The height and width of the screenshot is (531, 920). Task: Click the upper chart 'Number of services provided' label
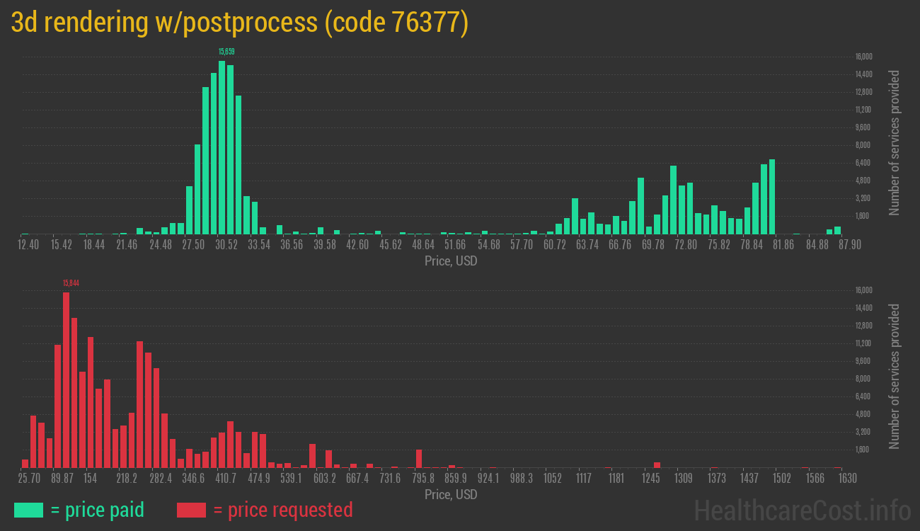895,142
